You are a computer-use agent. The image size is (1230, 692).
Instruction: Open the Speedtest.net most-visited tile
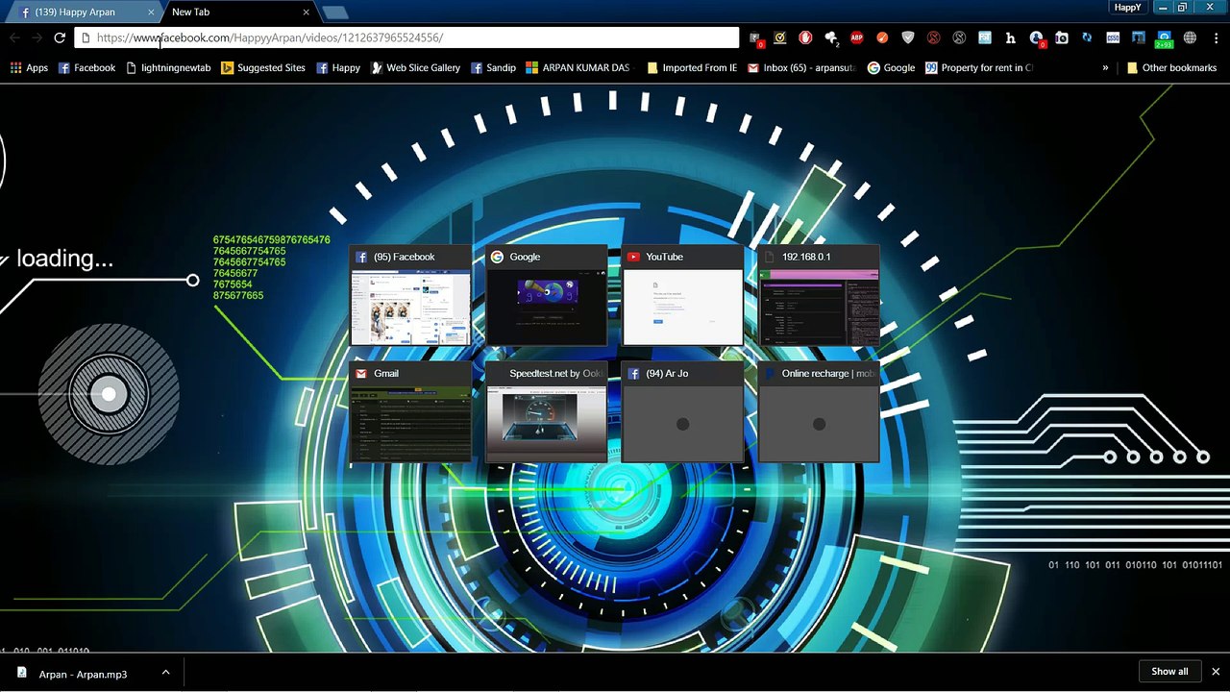tap(547, 411)
